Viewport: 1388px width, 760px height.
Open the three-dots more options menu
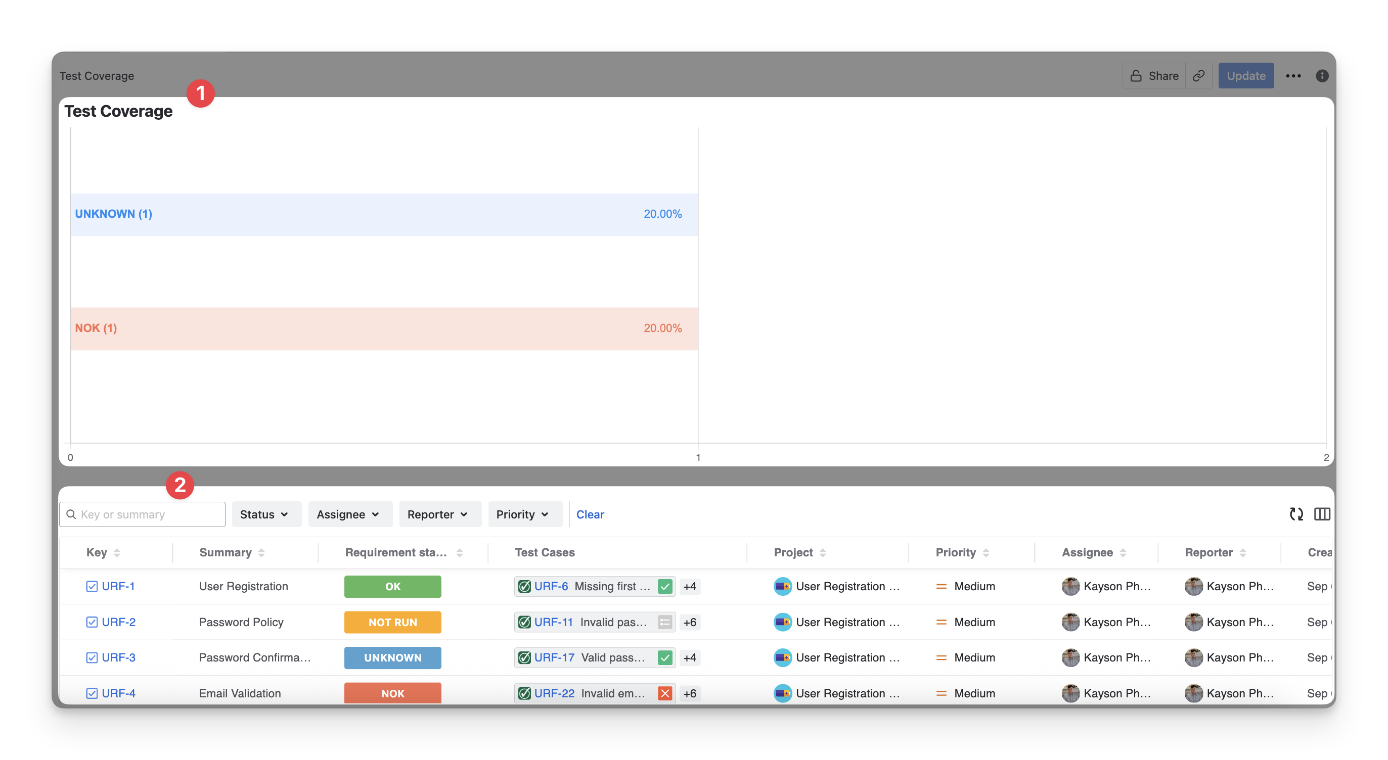click(1293, 76)
